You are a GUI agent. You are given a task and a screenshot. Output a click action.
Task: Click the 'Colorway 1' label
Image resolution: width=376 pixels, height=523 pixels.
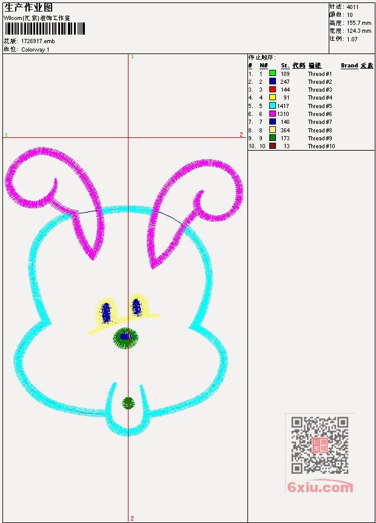tap(35, 50)
